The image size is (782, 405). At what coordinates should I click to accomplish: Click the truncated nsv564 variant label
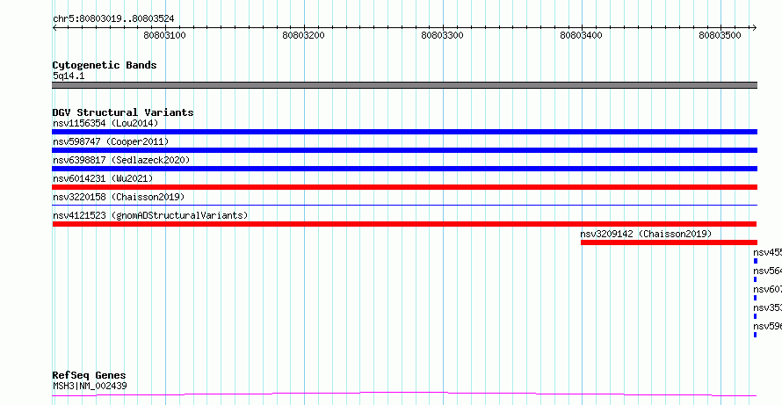(x=768, y=271)
